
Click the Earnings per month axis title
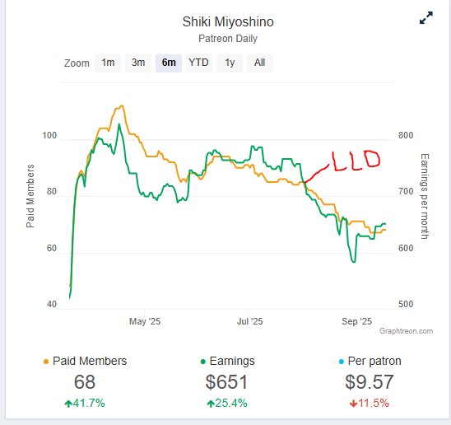click(425, 196)
